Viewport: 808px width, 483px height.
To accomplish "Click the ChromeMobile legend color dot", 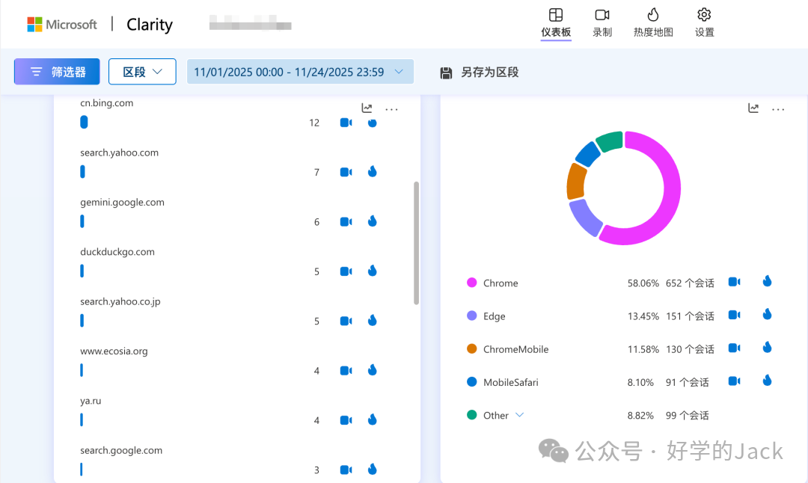I will click(471, 348).
